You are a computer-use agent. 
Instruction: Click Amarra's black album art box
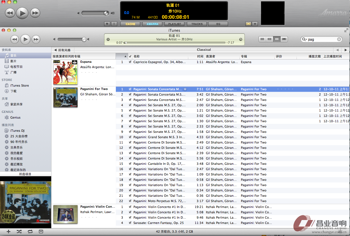273,13
